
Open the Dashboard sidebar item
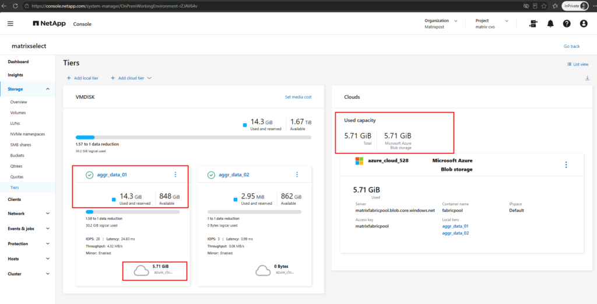click(18, 62)
